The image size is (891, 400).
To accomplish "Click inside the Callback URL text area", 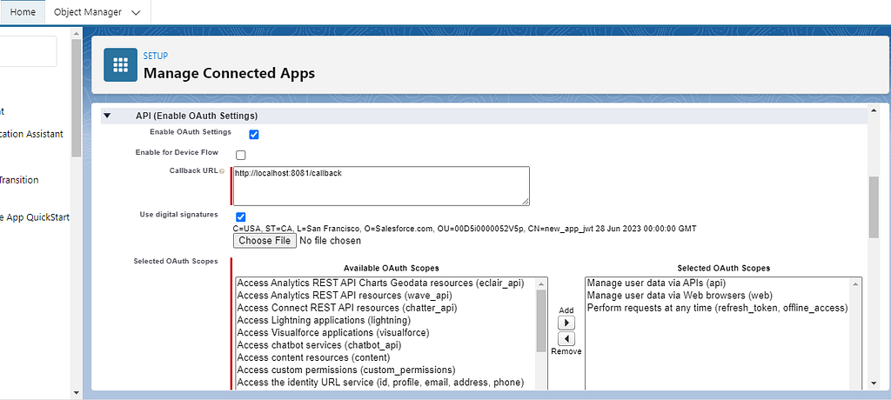I will pos(381,186).
